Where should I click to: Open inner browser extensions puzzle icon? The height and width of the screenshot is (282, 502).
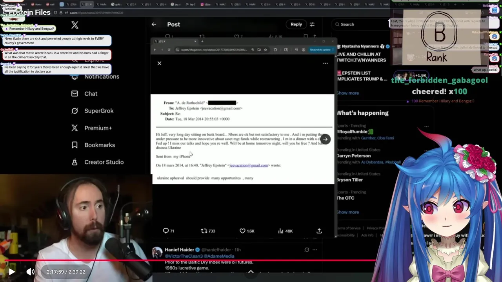click(x=275, y=50)
